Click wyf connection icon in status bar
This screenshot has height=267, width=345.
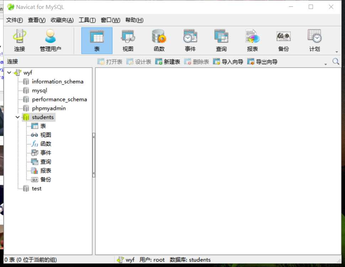(x=120, y=260)
